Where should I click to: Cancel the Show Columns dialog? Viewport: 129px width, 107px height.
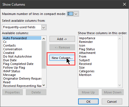(x=112, y=102)
